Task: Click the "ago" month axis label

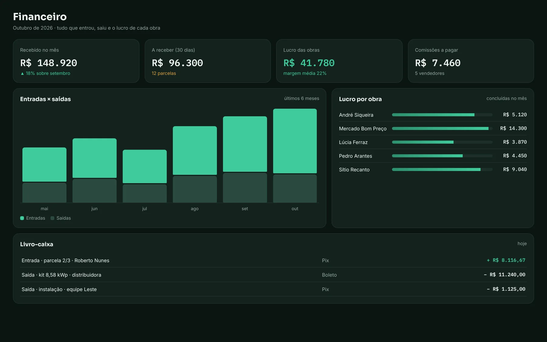Action: [195, 209]
